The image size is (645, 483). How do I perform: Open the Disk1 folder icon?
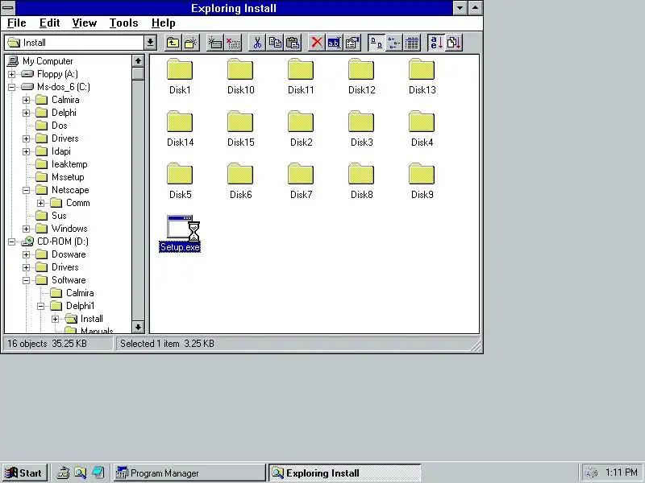(x=180, y=69)
